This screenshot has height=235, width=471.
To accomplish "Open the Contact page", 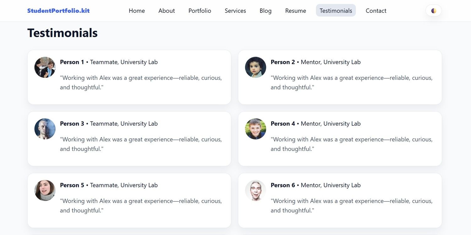I will [376, 11].
